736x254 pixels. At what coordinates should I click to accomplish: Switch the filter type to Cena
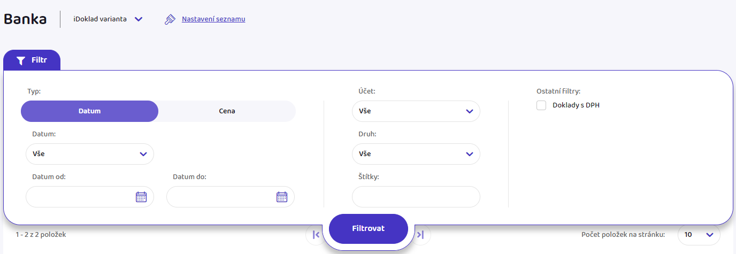[227, 111]
